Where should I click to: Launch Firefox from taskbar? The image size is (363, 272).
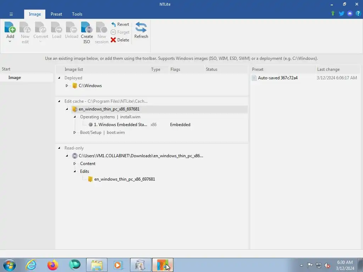(x=53, y=265)
